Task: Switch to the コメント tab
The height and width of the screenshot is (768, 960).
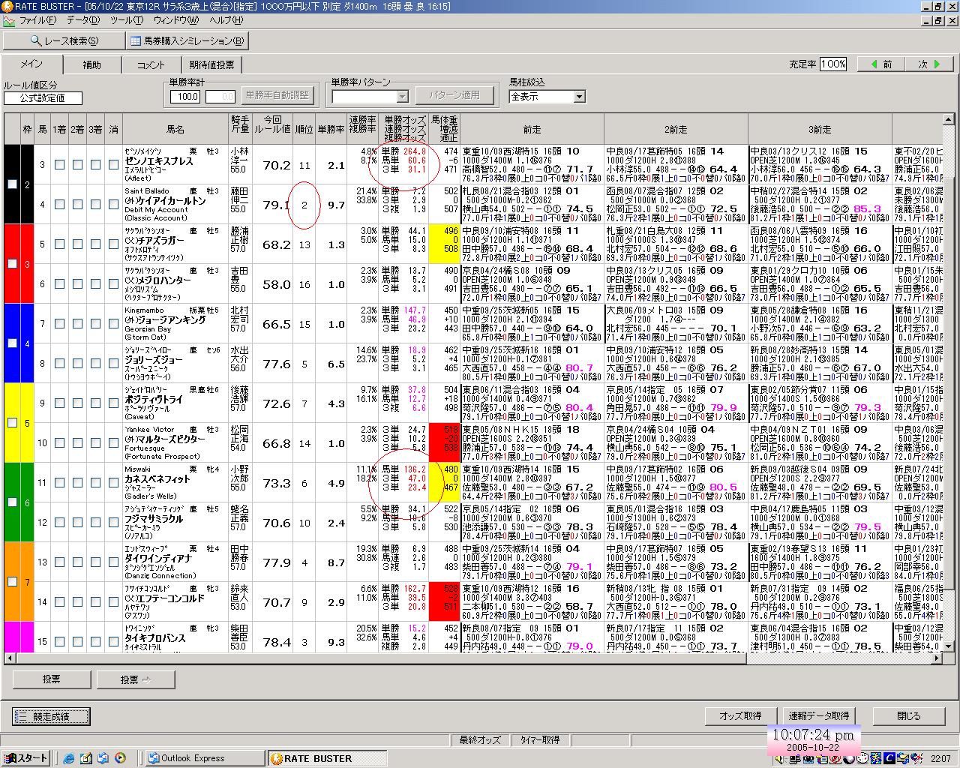Action: (x=151, y=65)
